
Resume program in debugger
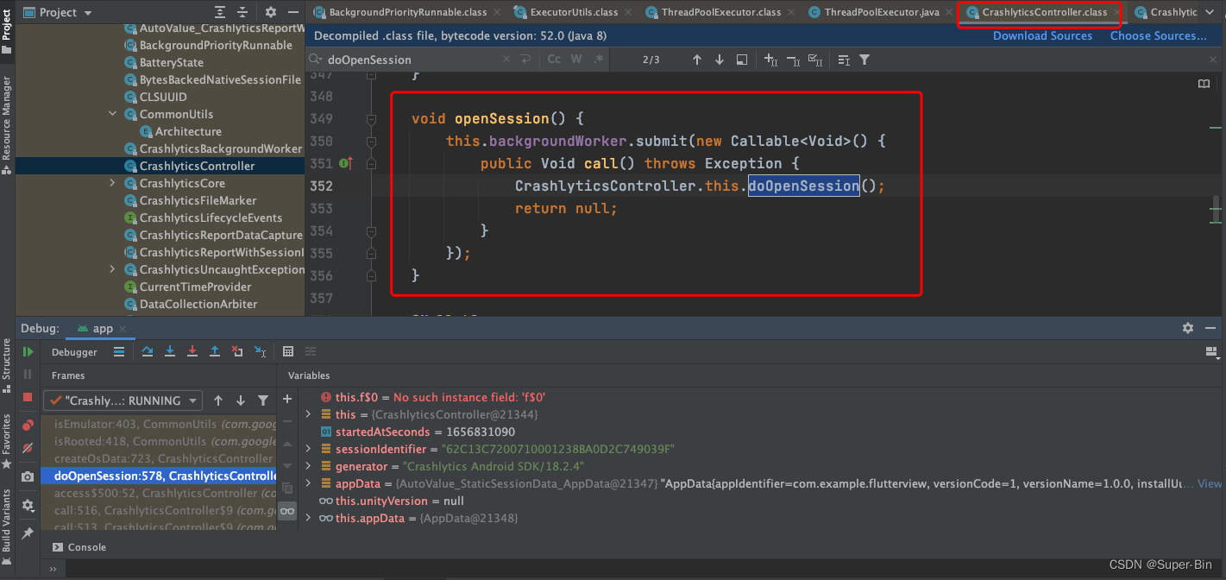tap(28, 352)
